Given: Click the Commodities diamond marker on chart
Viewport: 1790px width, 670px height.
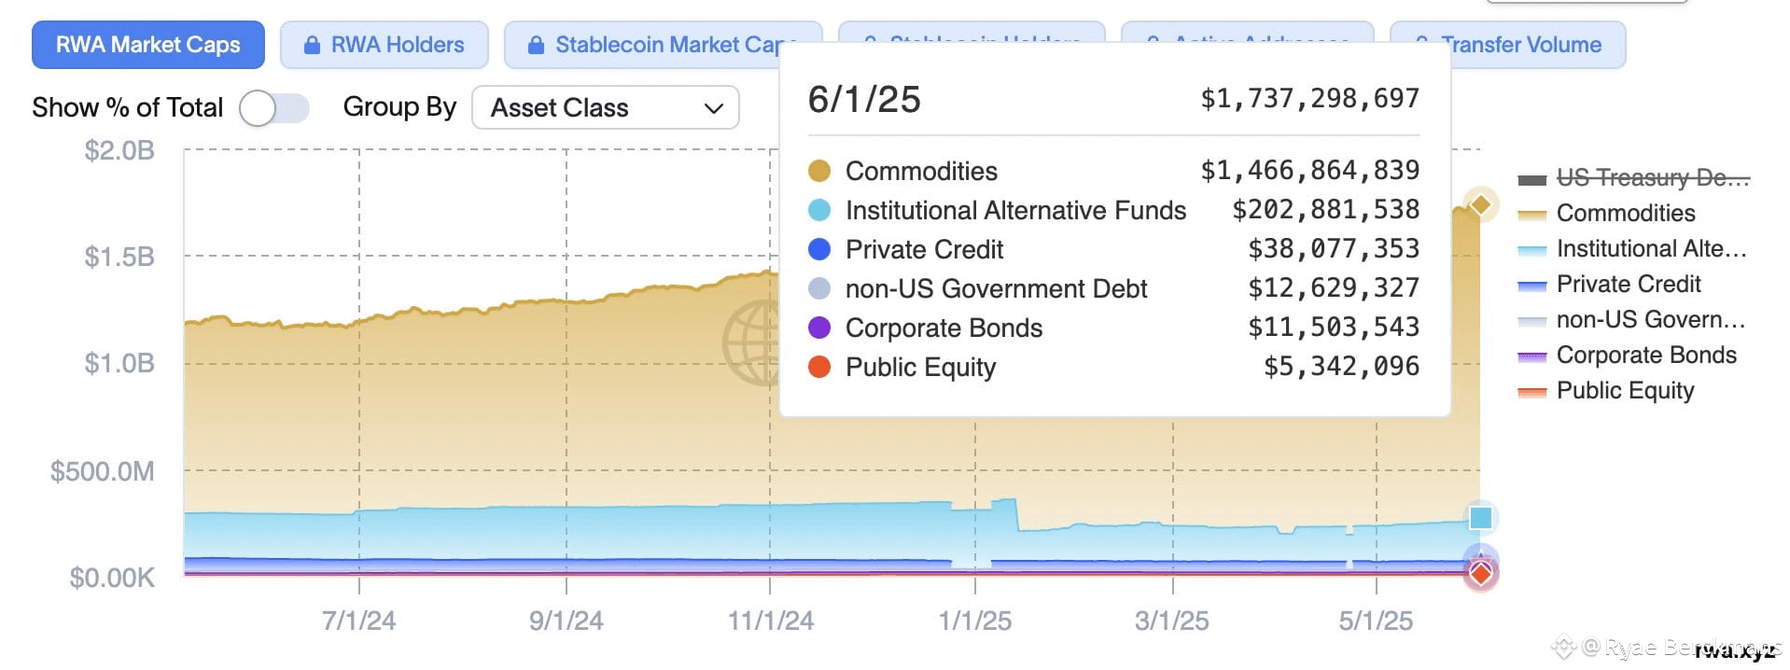Looking at the screenshot, I should click(x=1481, y=204).
